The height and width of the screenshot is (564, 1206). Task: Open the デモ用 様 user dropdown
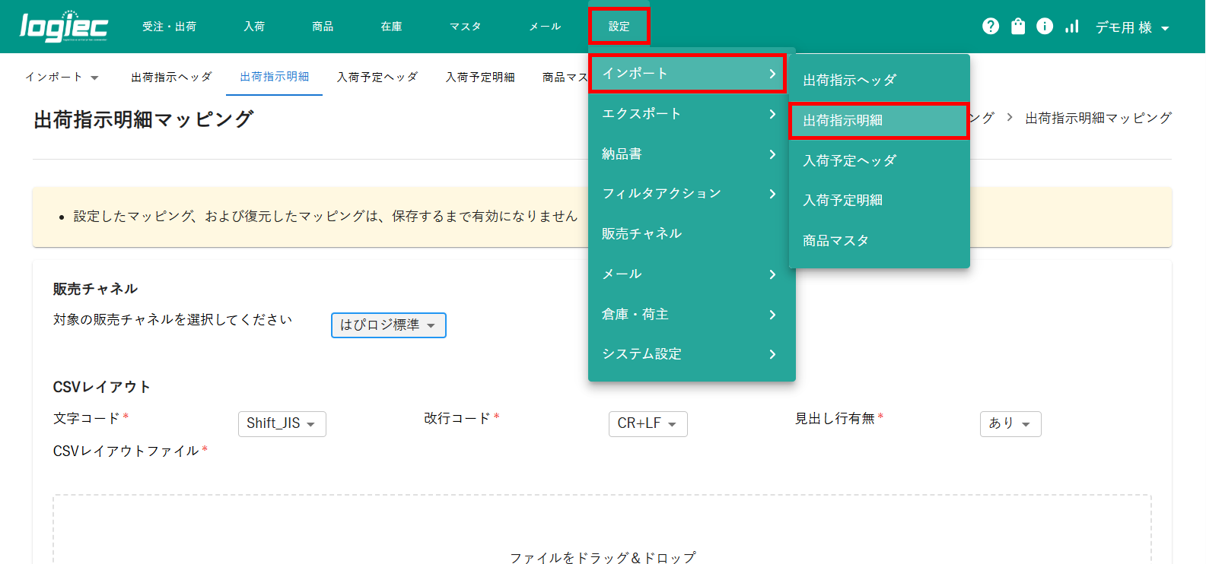1131,27
